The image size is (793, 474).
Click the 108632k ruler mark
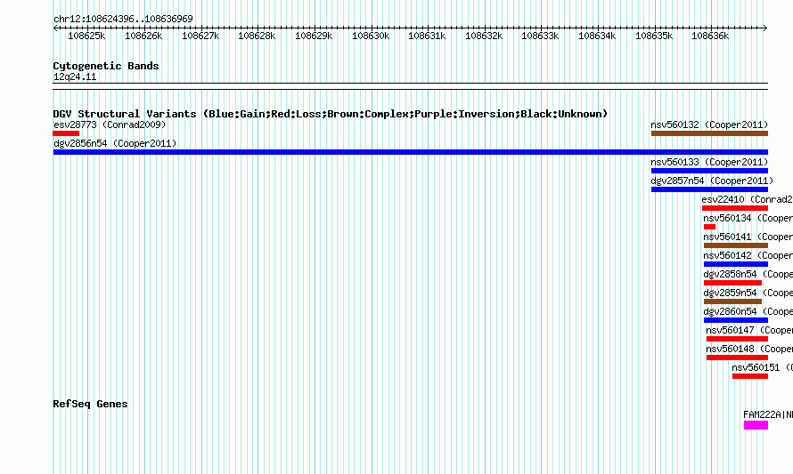click(x=484, y=36)
